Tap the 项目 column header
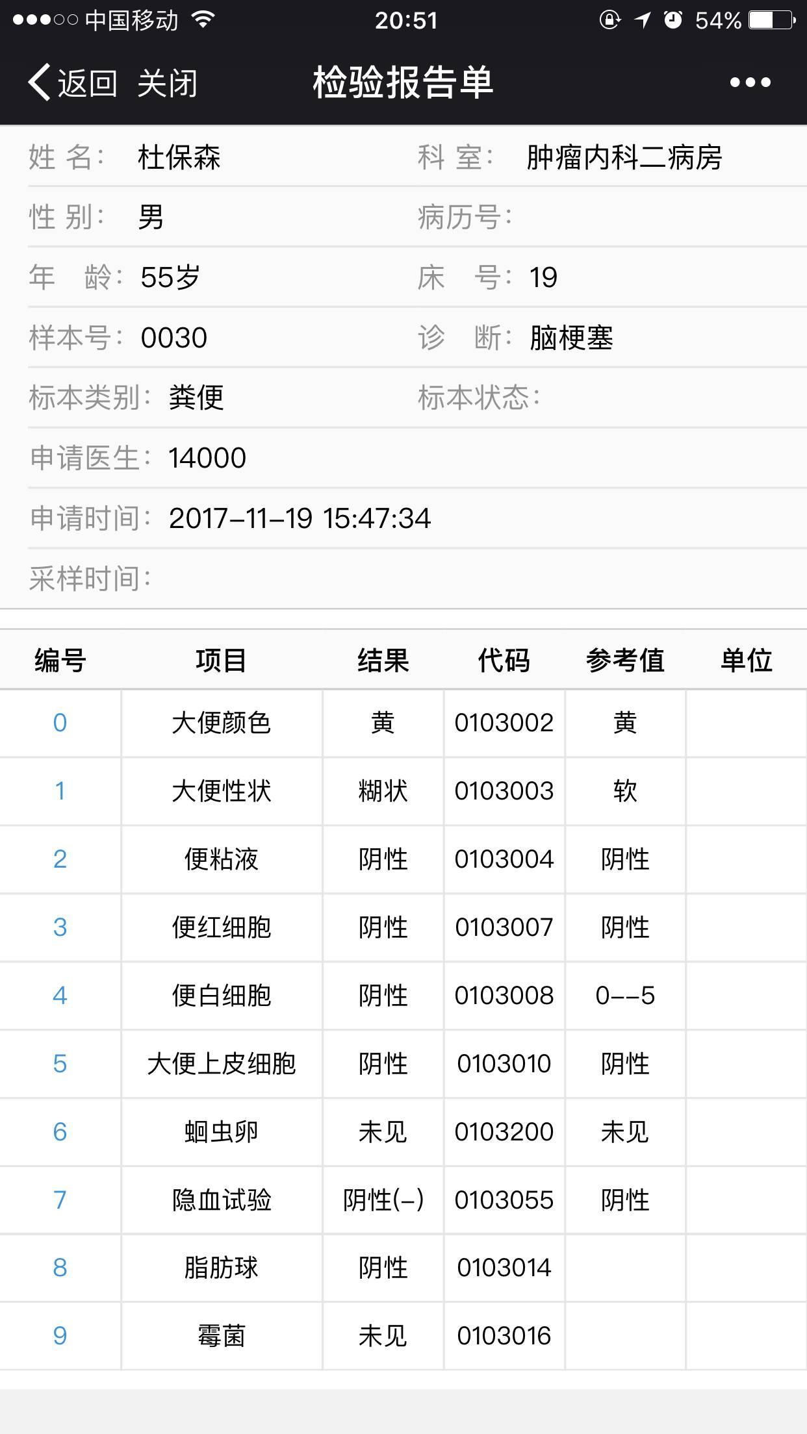This screenshot has width=807, height=1434. coord(221,660)
